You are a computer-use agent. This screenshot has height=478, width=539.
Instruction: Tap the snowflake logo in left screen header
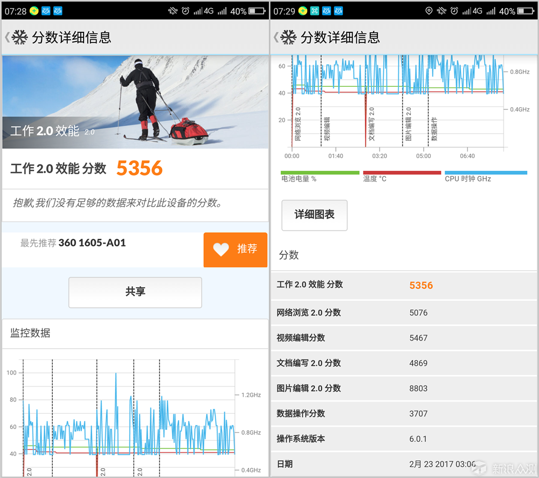tap(19, 38)
